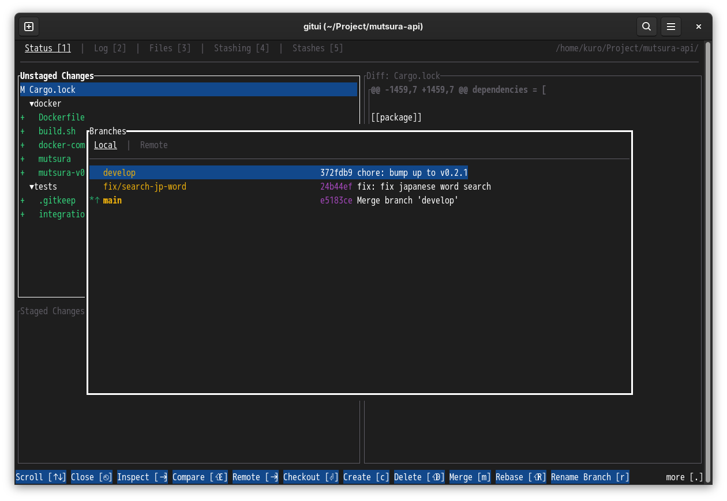
Task: Open a new terminal tab icon
Action: 29,27
